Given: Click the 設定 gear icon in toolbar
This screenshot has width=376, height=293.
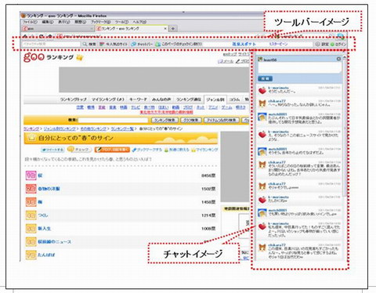Looking at the screenshot, I should coord(317,45).
